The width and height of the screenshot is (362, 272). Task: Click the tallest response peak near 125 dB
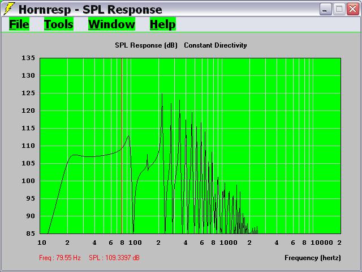[x=162, y=95]
